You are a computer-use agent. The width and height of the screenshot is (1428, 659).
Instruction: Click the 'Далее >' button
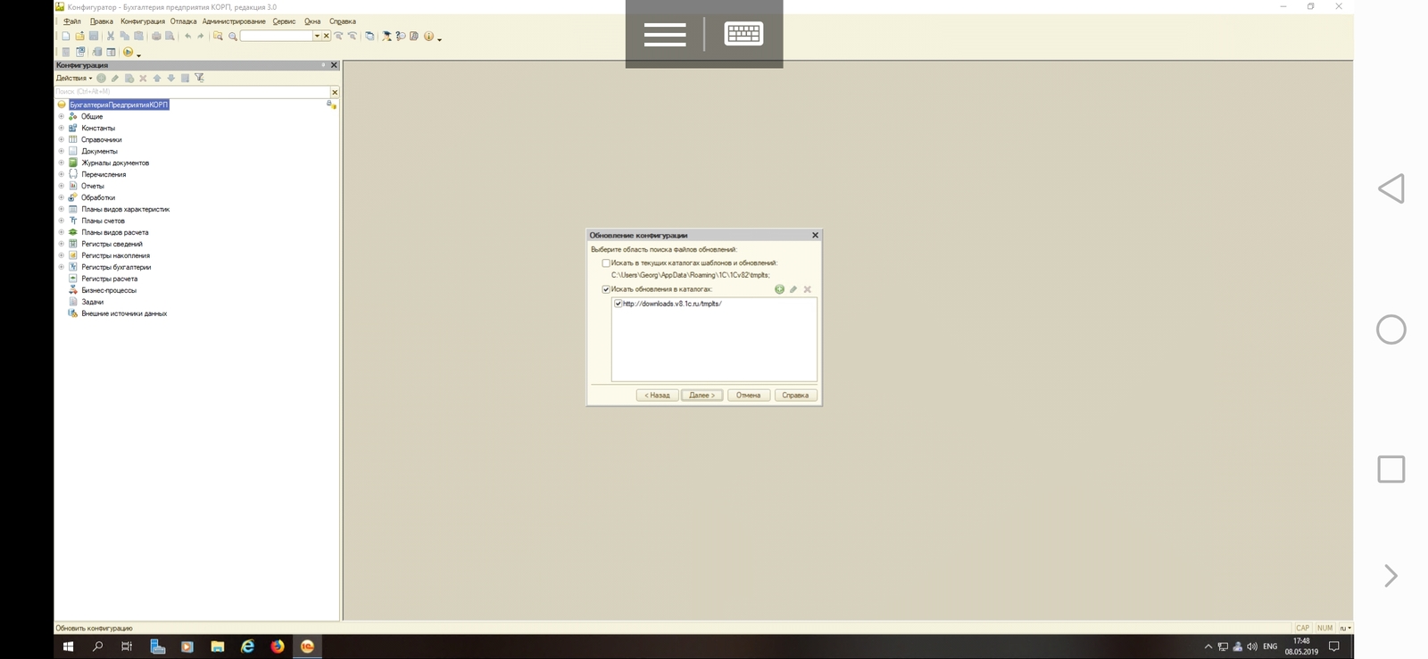[702, 396]
